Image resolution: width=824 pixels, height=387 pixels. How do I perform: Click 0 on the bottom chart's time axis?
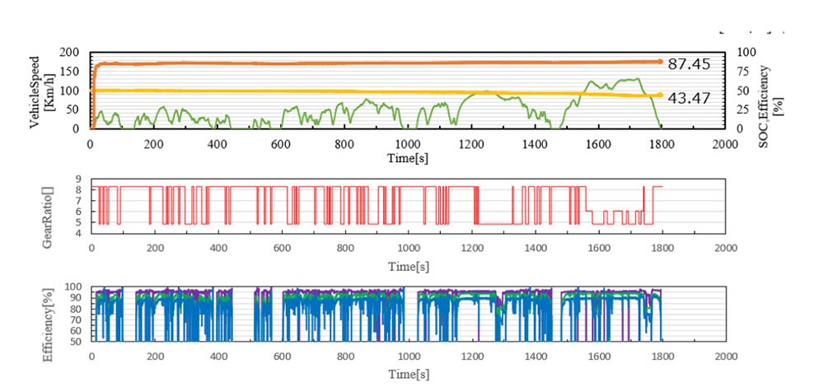[91, 357]
